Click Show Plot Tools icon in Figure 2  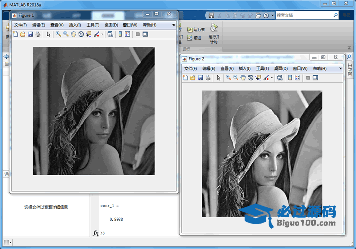(315, 78)
